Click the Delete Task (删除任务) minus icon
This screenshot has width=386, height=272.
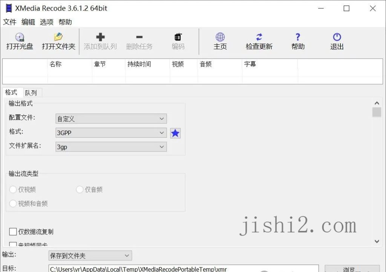click(x=139, y=37)
